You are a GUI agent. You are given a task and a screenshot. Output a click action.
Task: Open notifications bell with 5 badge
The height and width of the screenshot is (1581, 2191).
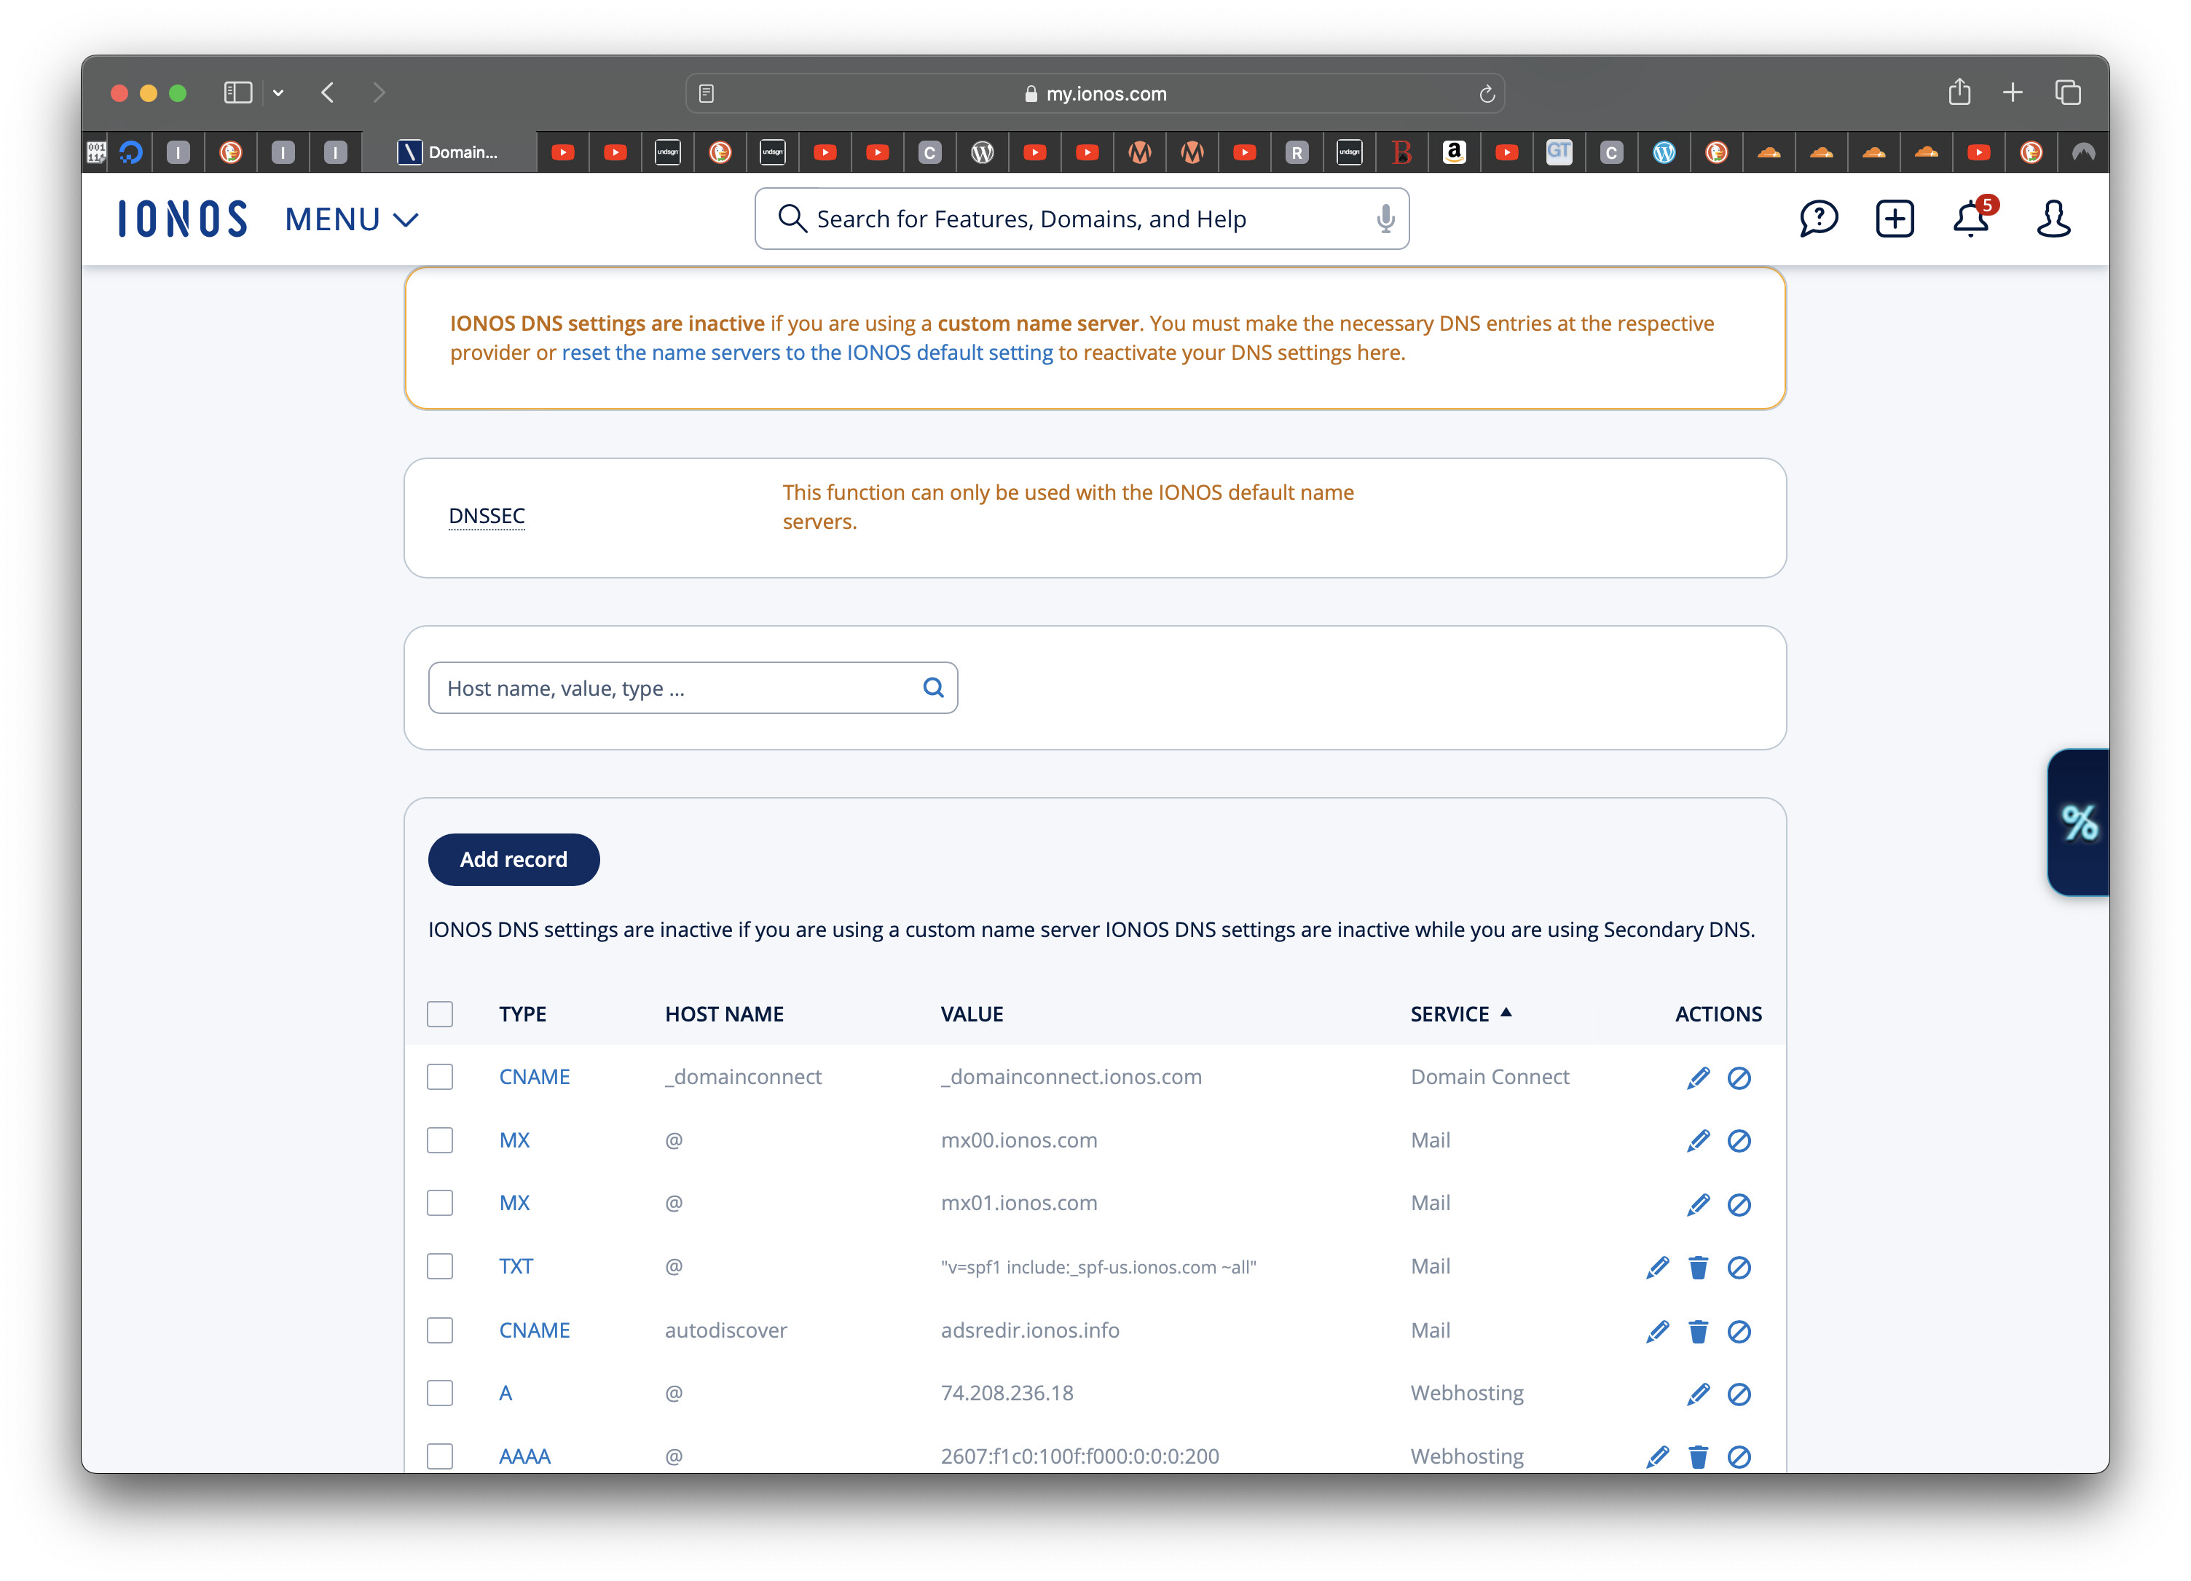click(1972, 217)
